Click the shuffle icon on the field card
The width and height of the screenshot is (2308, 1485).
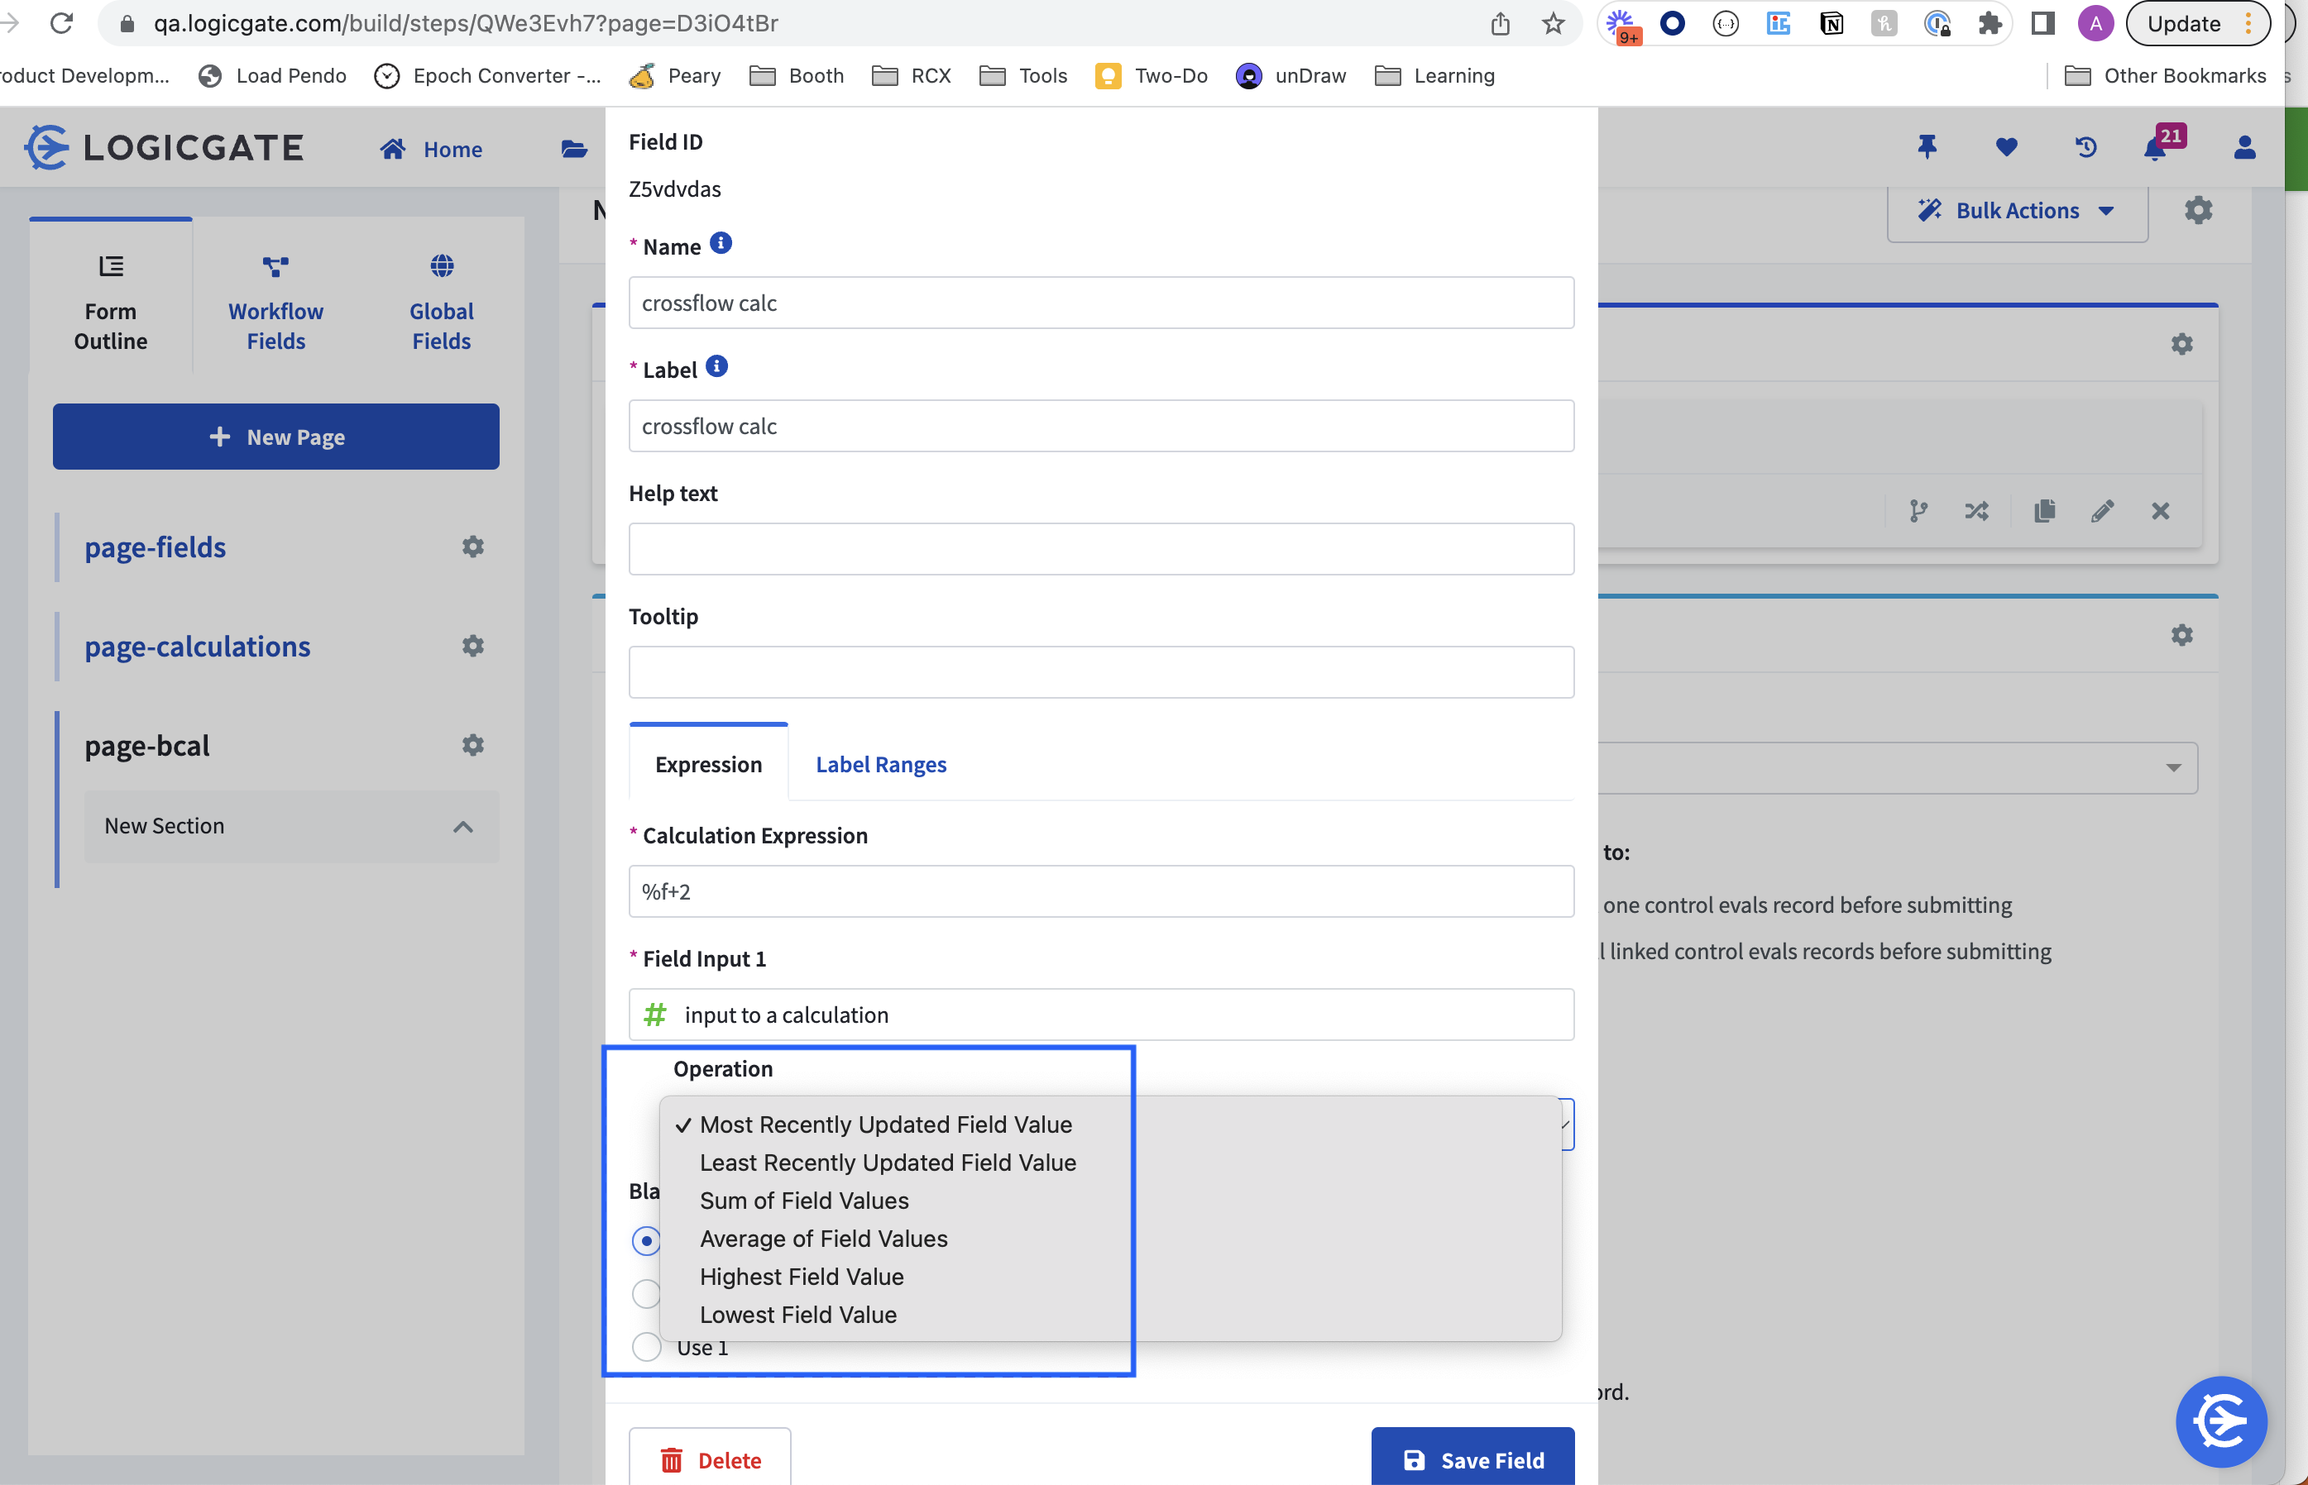pyautogui.click(x=1977, y=511)
